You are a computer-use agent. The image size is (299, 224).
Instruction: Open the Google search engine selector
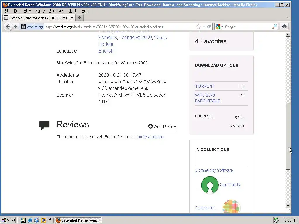tap(219, 27)
